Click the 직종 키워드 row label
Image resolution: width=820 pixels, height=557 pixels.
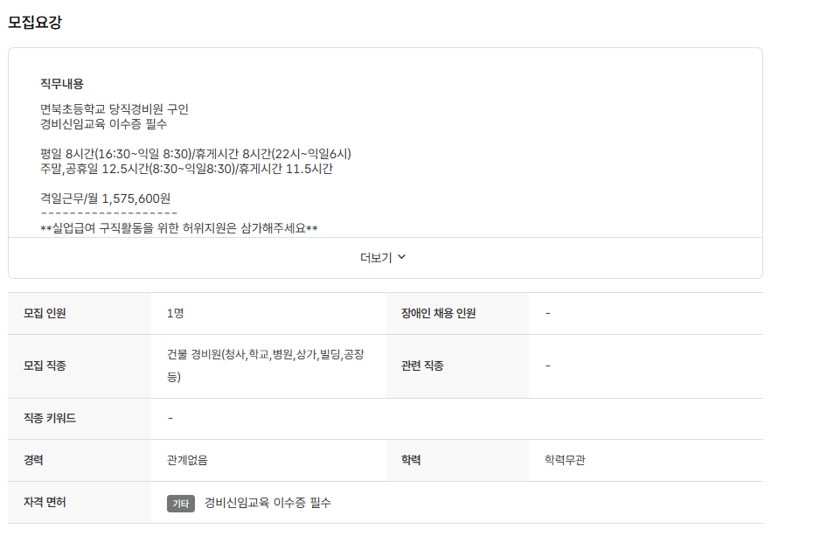click(50, 418)
